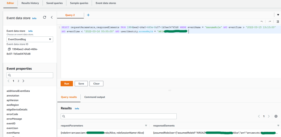The height and width of the screenshot is (137, 281).
Task: Click the responseElements column header
Action: [x=164, y=125]
